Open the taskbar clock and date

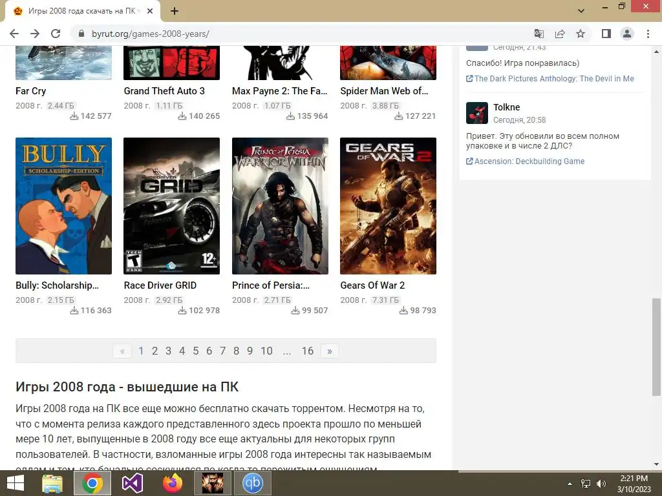(634, 484)
